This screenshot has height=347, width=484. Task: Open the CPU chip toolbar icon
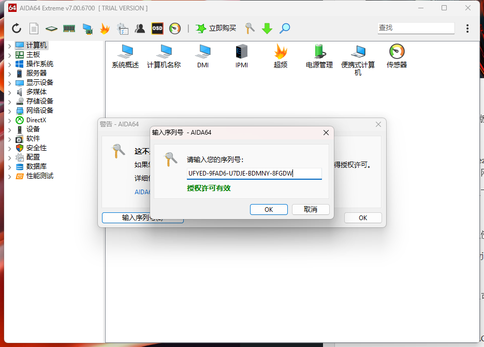coord(51,28)
